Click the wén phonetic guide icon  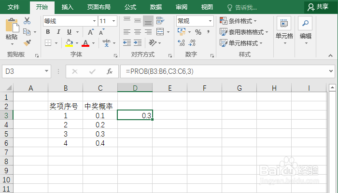(x=106, y=42)
